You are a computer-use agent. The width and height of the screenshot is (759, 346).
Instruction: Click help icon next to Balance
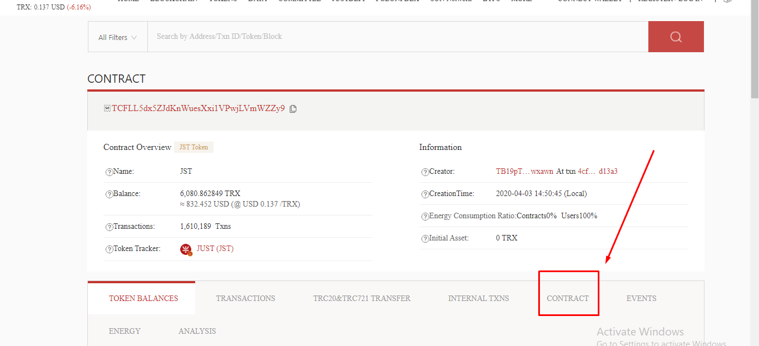pyautogui.click(x=109, y=194)
